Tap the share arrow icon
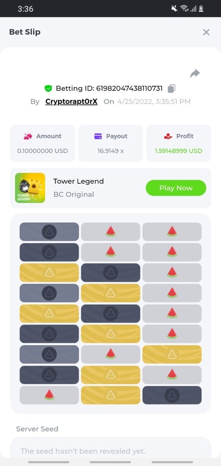 coord(195,73)
